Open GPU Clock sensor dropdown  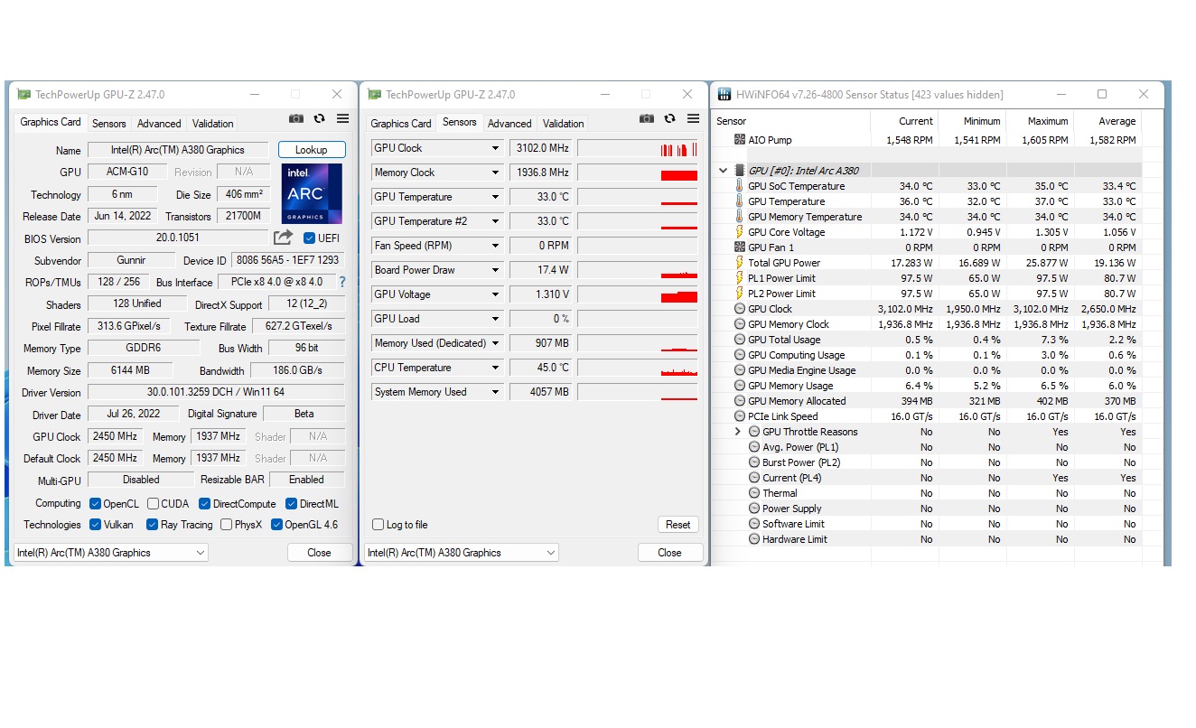tap(495, 148)
